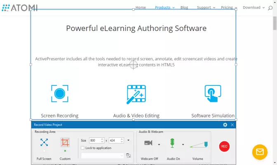Open the Products menu
The height and width of the screenshot is (165, 277).
[x=164, y=7]
